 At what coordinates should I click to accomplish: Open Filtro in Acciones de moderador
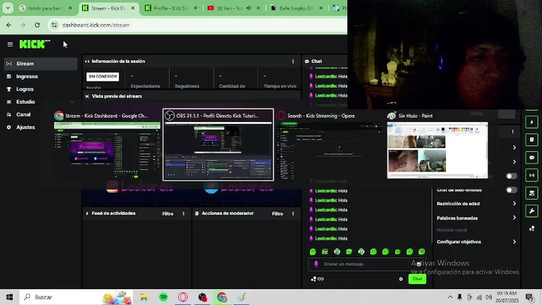(277, 213)
